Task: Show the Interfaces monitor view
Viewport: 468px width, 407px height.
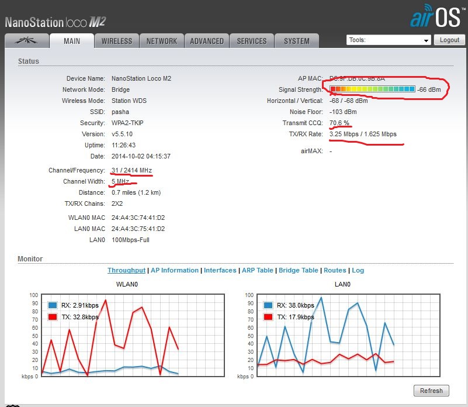Action: 220,270
